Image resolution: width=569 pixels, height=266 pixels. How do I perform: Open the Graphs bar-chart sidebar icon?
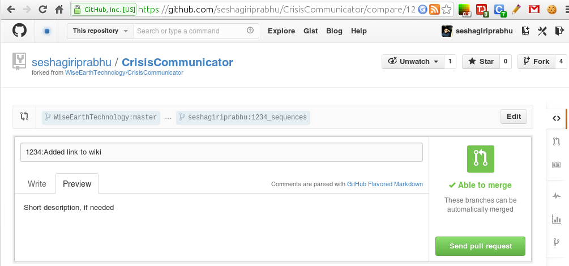557,219
